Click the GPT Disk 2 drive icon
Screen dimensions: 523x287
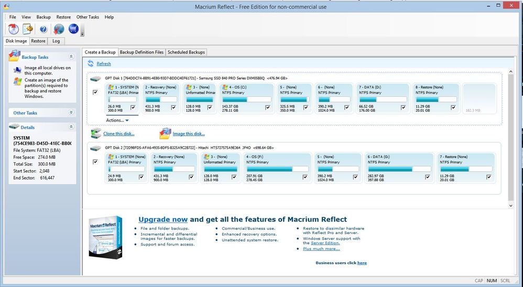click(96, 148)
